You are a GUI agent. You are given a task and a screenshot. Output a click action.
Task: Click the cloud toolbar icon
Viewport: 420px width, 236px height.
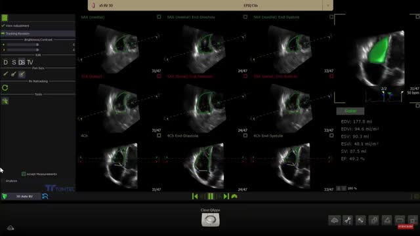click(x=335, y=220)
